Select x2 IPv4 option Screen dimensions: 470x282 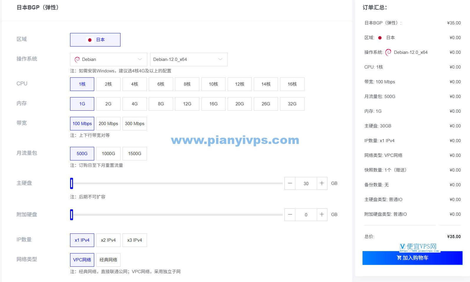108,240
